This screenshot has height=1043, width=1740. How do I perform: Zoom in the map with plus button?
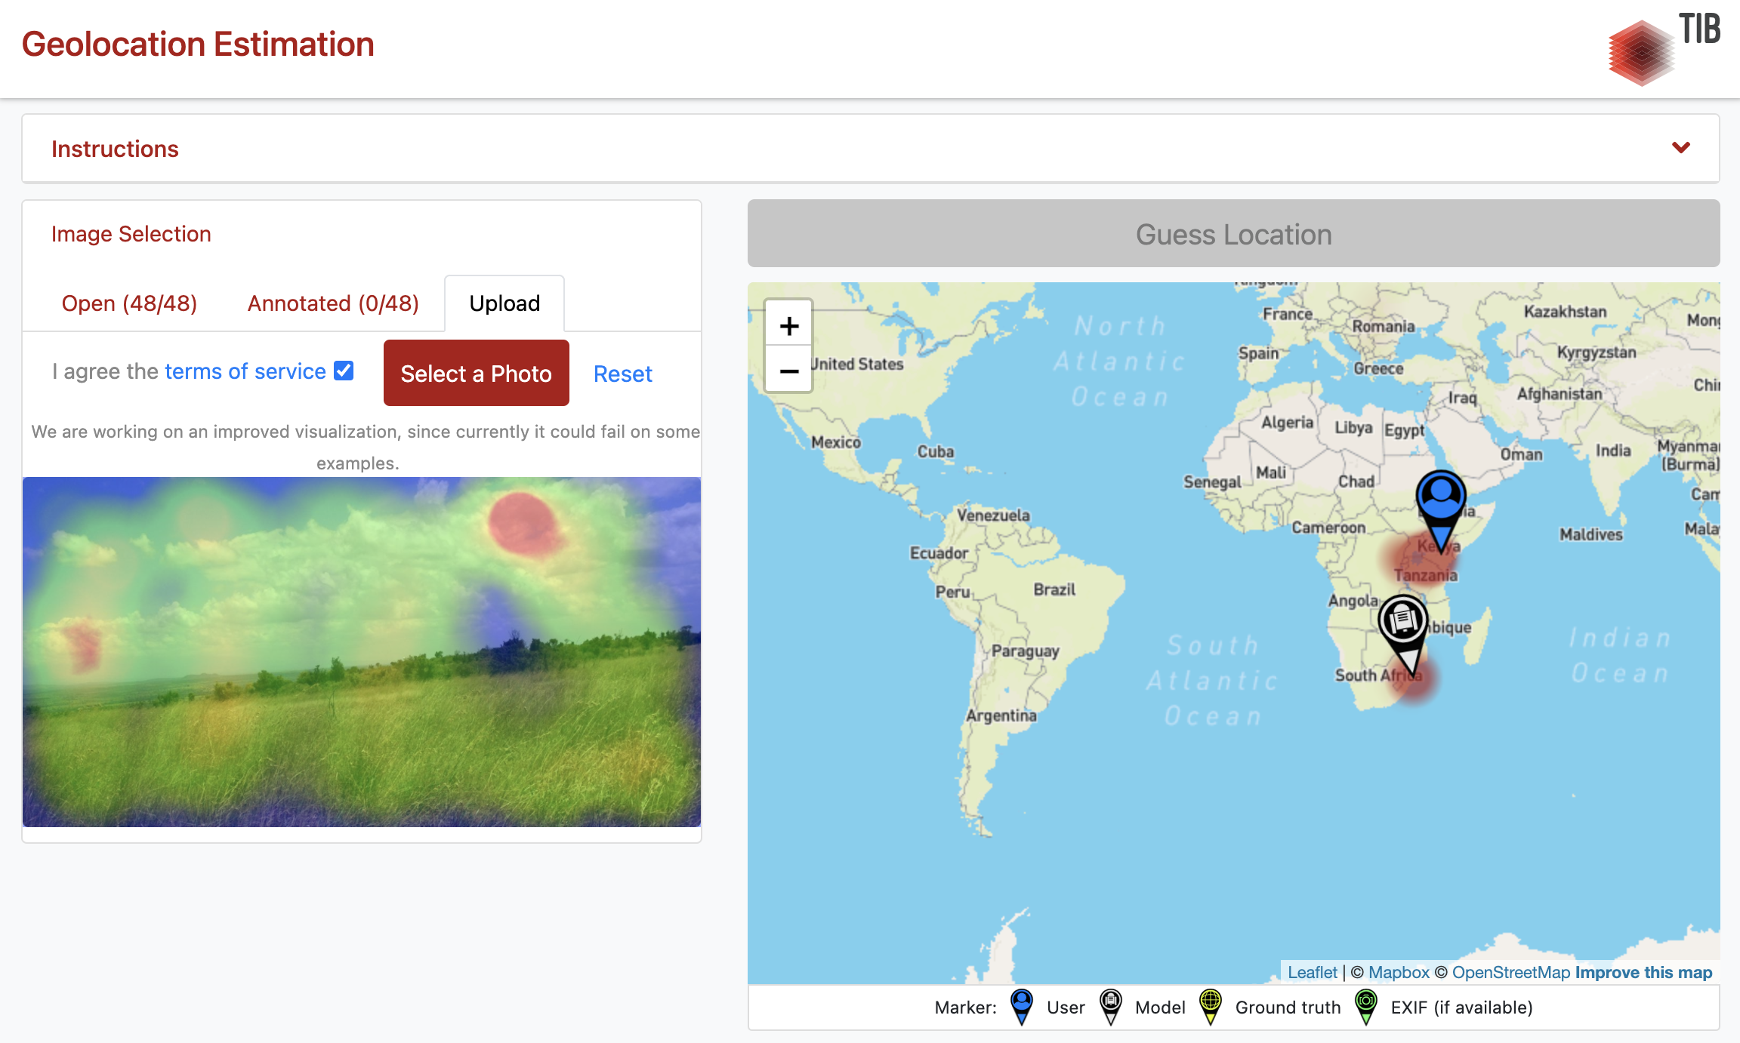(788, 325)
